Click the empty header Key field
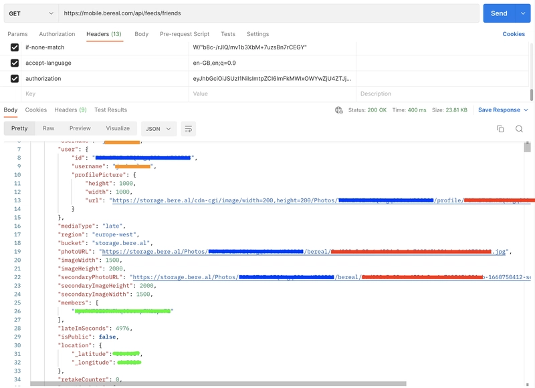This screenshot has height=388, width=535. (x=105, y=93)
